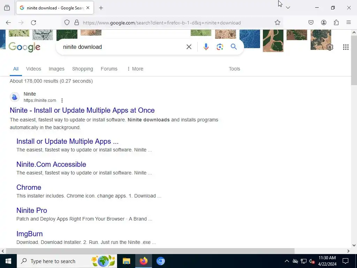Open "Ninite - Install or Update Multiple Apps at Once"
The height and width of the screenshot is (268, 357).
coord(82,110)
